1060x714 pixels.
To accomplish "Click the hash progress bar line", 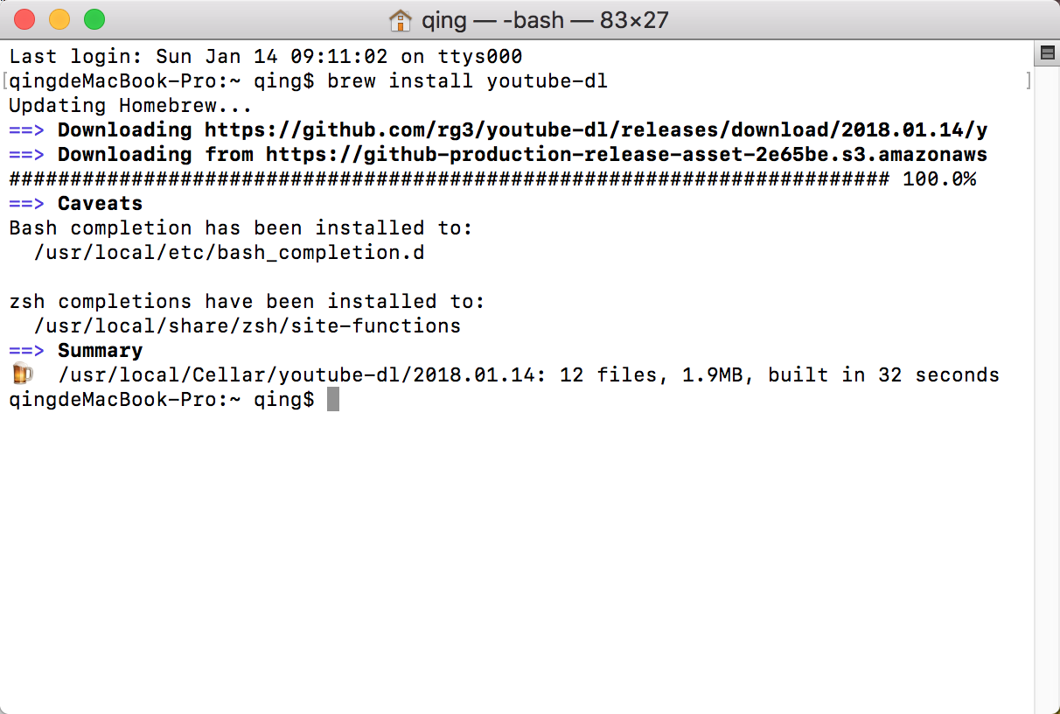I will coord(449,179).
